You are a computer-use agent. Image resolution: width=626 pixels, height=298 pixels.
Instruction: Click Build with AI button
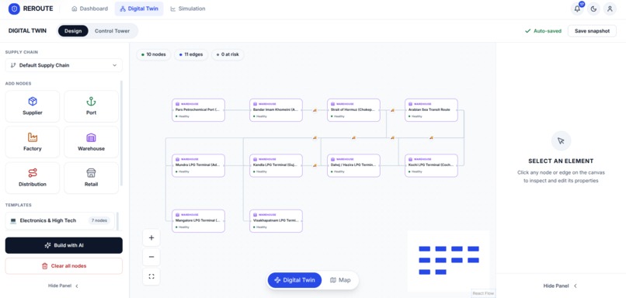pyautogui.click(x=64, y=245)
